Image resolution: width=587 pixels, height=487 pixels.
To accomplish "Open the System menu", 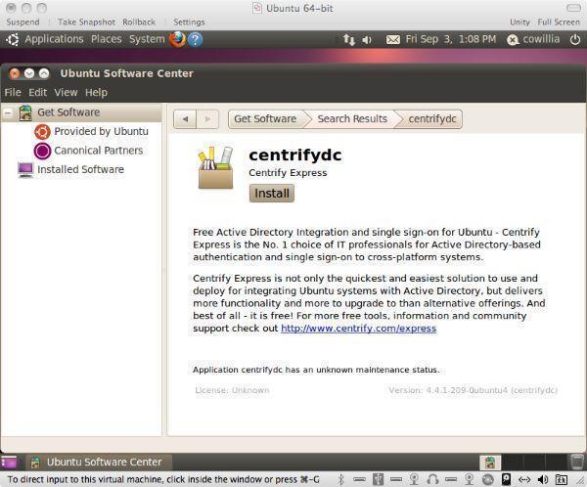I will (147, 39).
